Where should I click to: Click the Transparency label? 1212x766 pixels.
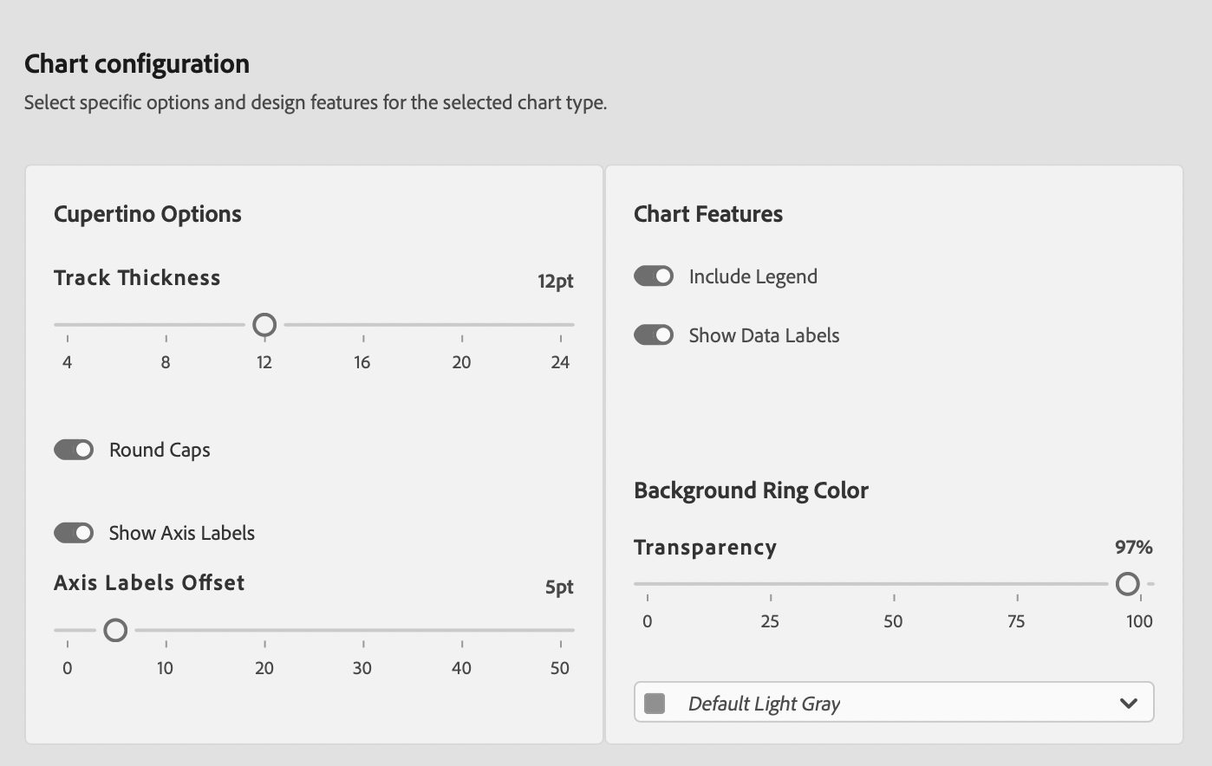click(x=705, y=548)
